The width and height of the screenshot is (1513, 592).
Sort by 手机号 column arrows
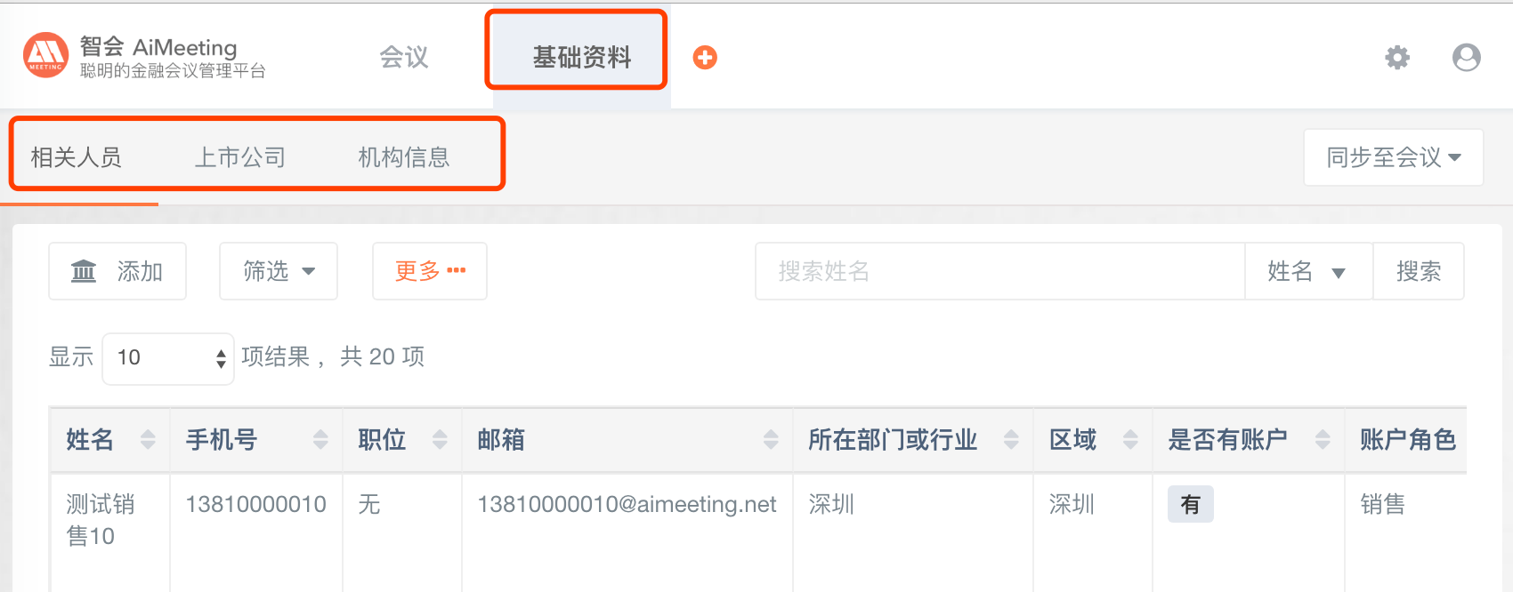click(320, 439)
